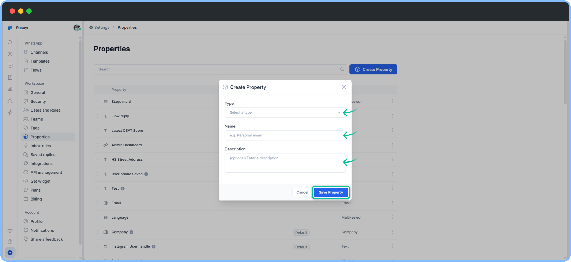Click the Default badge in Company row
571x262 pixels.
pos(301,232)
